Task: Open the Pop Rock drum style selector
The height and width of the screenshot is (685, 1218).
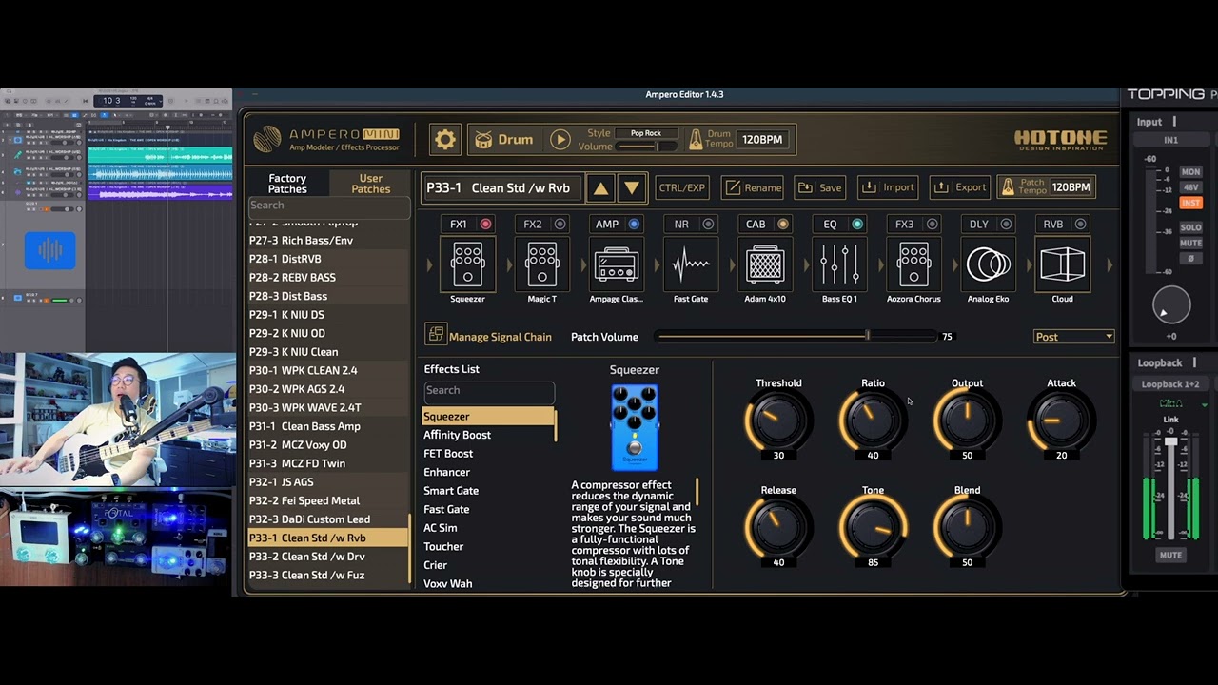Action: pyautogui.click(x=646, y=133)
